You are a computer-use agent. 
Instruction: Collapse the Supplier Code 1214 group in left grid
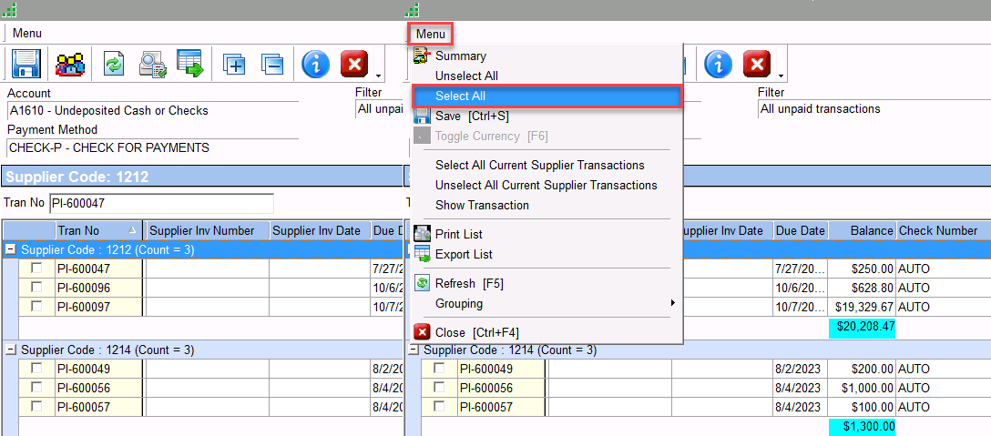click(x=11, y=350)
